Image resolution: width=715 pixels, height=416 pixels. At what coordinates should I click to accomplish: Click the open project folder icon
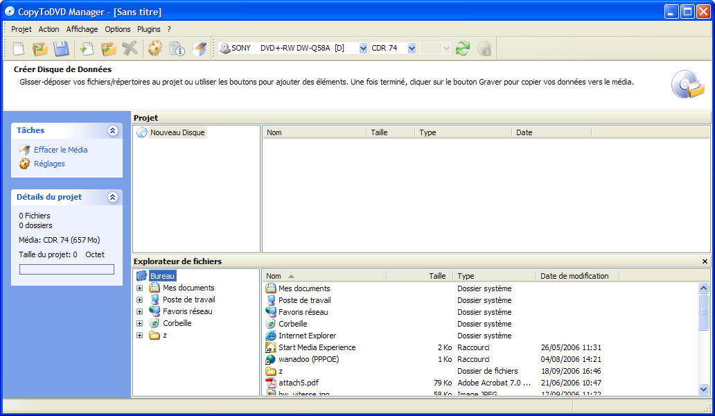point(40,49)
